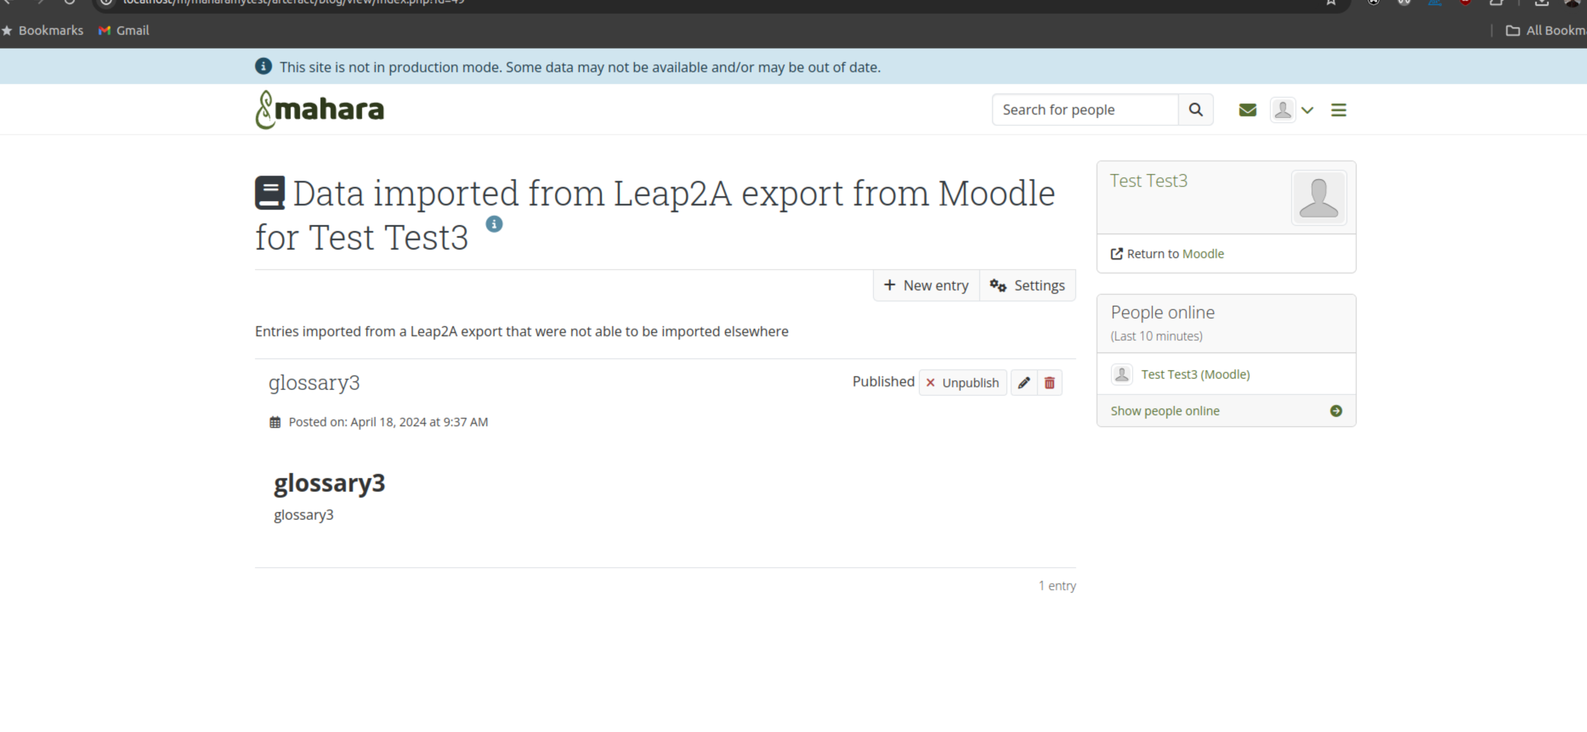Open All Bookmarks folder
Screen dimensions: 1587x732
pyautogui.click(x=1546, y=30)
